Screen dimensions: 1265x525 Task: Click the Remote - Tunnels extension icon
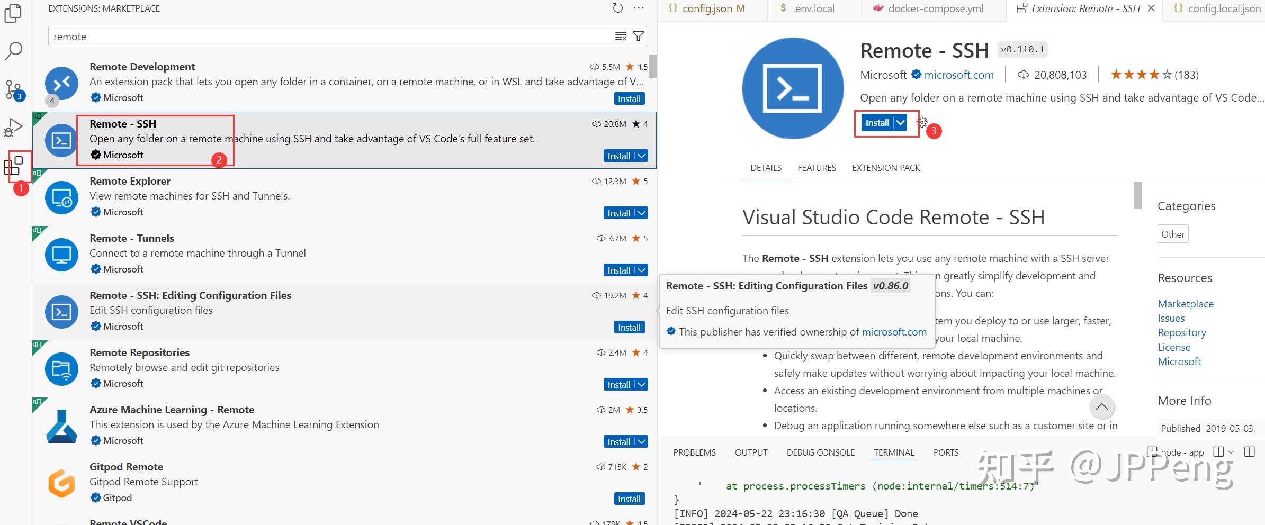[x=61, y=255]
